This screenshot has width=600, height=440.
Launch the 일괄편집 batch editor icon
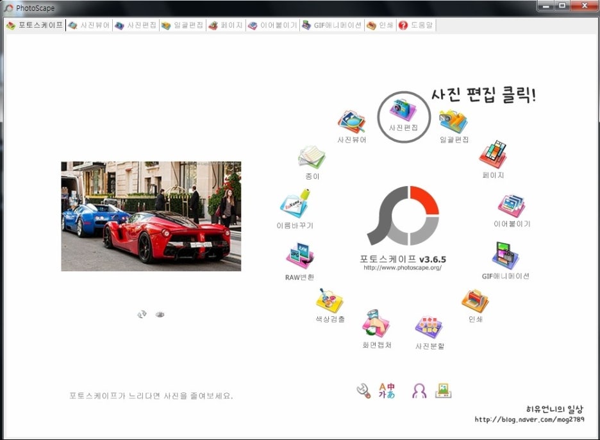tap(454, 126)
